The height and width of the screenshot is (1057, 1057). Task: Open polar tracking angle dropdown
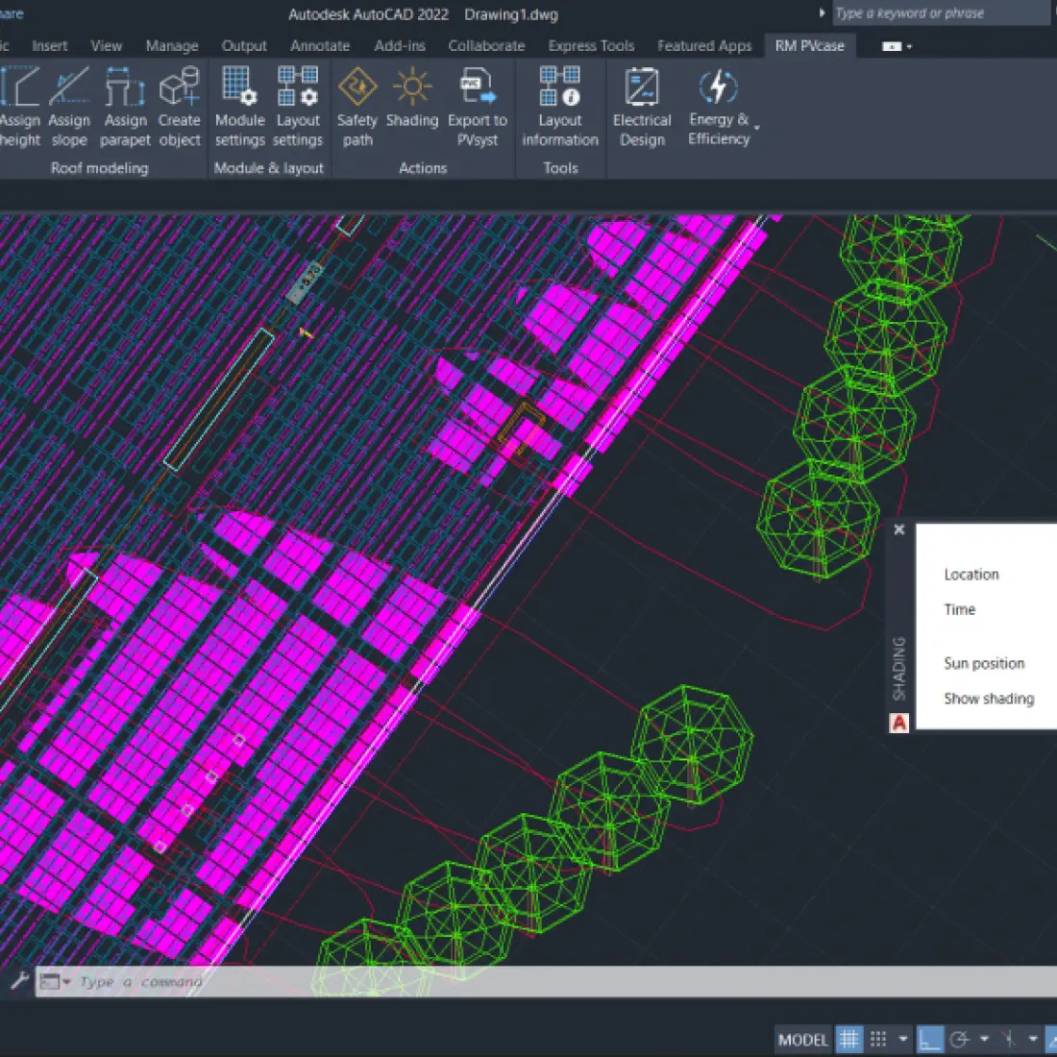click(984, 1040)
